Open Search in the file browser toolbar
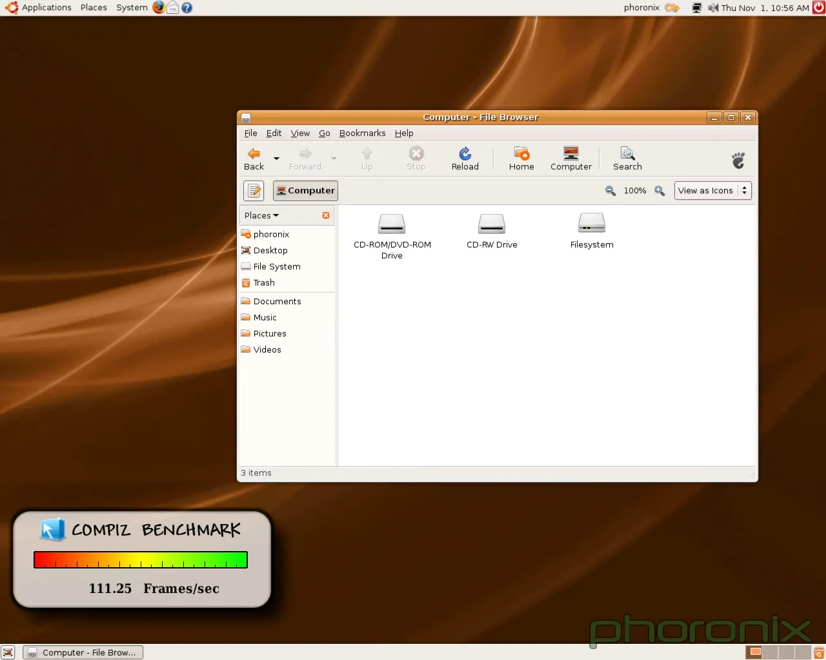826x660 pixels. pos(627,159)
